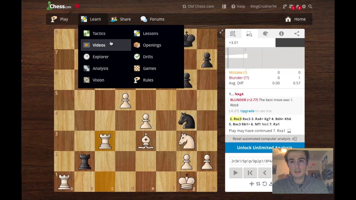The height and width of the screenshot is (200, 356).
Task: Click the FEN string input field
Action: pyautogui.click(x=251, y=161)
